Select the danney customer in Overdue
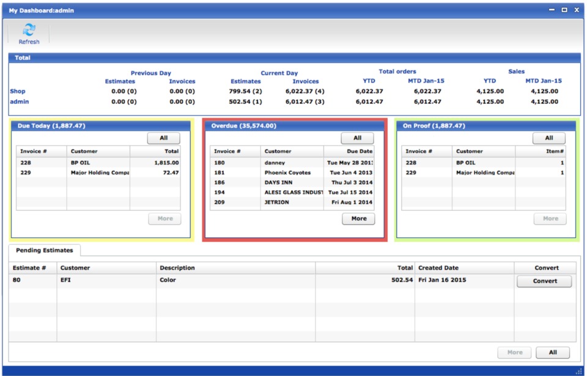The width and height of the screenshot is (587, 376). click(x=275, y=163)
